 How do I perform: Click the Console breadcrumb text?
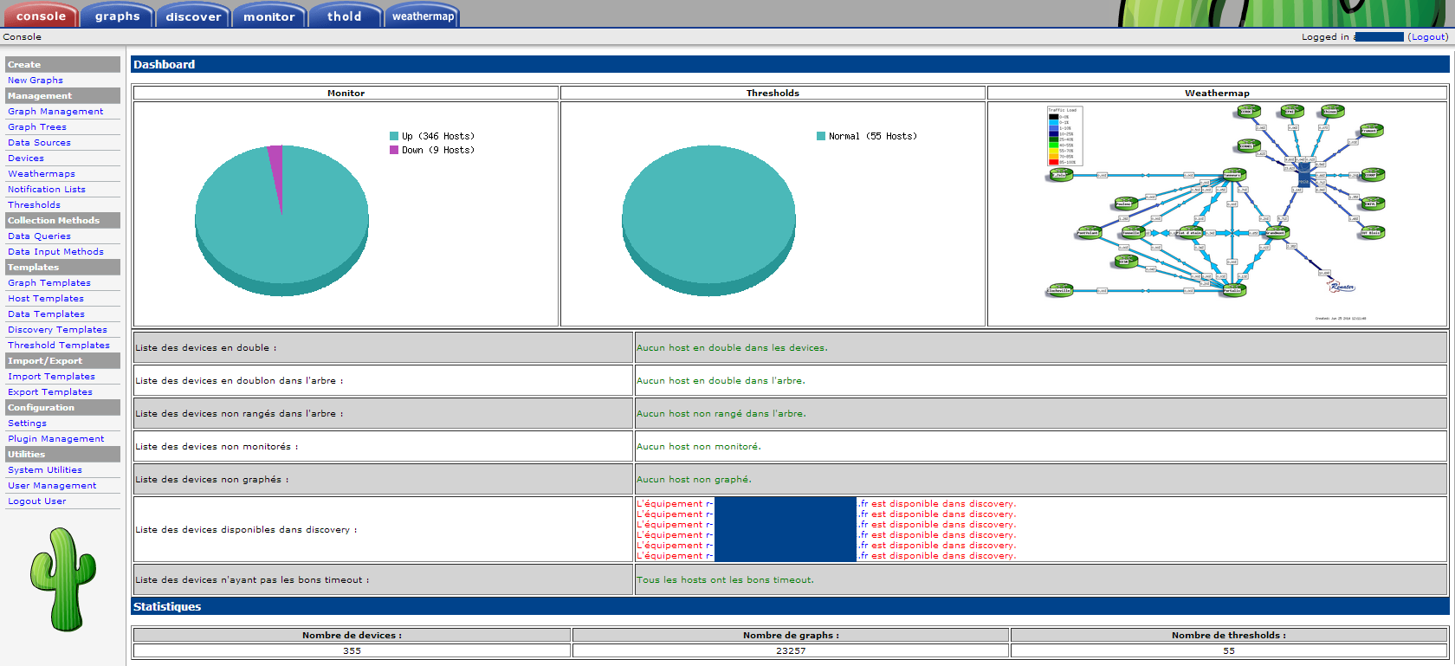click(22, 36)
